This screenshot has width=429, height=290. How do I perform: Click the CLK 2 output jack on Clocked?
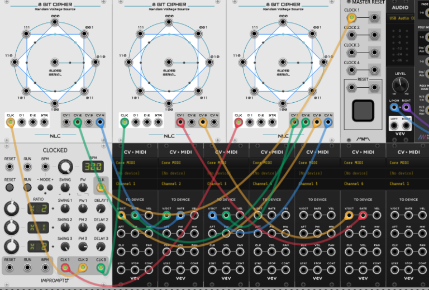point(83,267)
